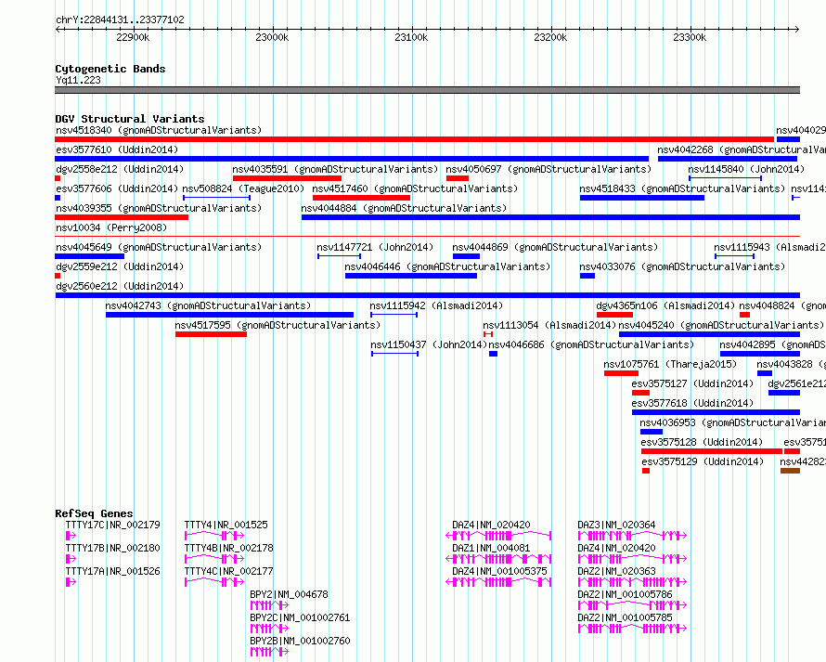Open nsv1113054 (Alsmadi2014) label
The image size is (826, 662).
tap(549, 325)
